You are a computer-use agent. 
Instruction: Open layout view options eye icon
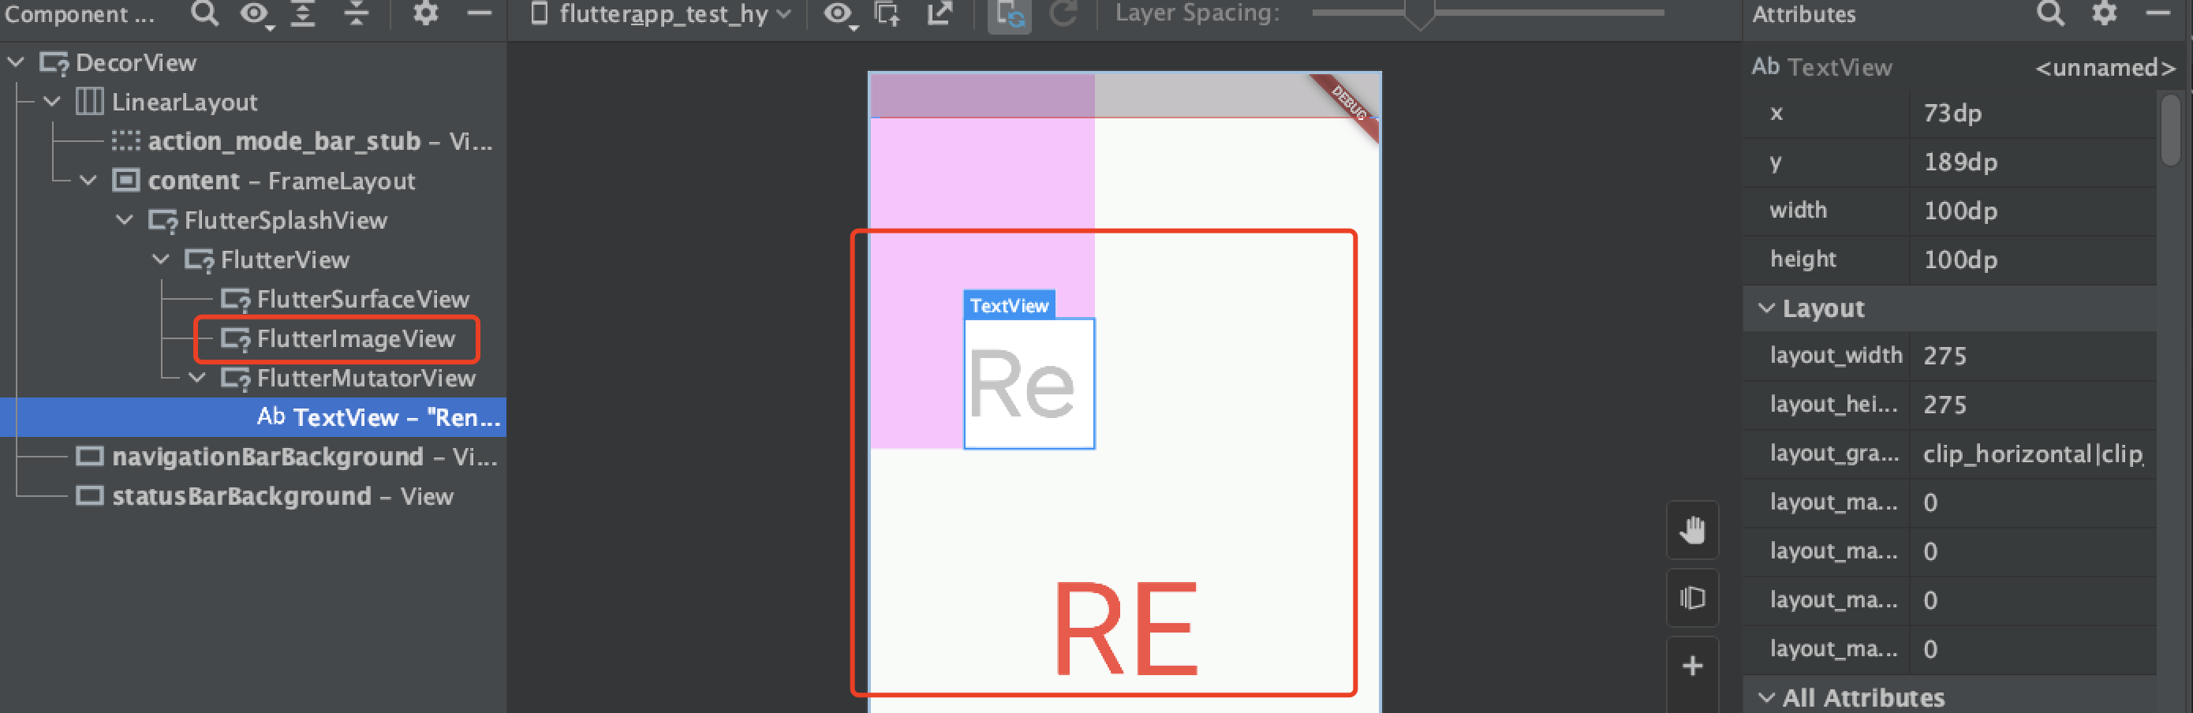tap(839, 13)
